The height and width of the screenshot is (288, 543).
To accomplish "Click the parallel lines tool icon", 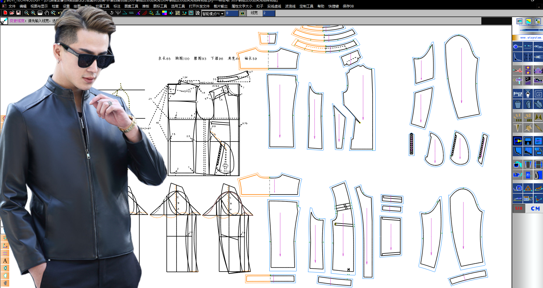I will tap(131, 13).
